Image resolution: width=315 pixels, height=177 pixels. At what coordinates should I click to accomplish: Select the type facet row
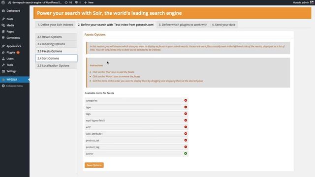136,107
